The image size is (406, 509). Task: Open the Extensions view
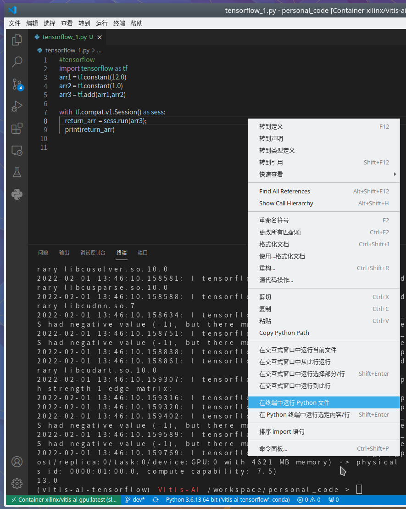click(17, 128)
